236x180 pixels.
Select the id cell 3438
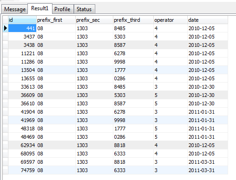(x=22, y=45)
